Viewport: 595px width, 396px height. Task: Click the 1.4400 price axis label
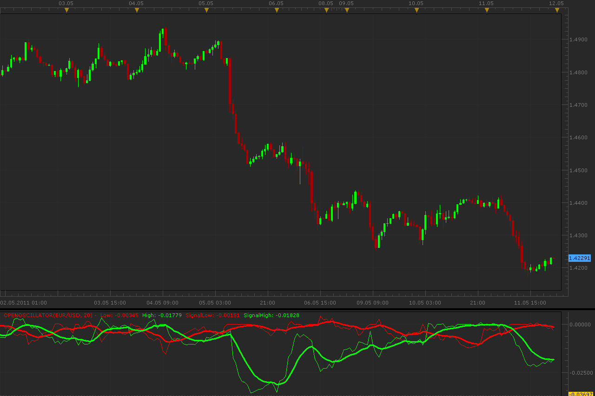point(578,203)
